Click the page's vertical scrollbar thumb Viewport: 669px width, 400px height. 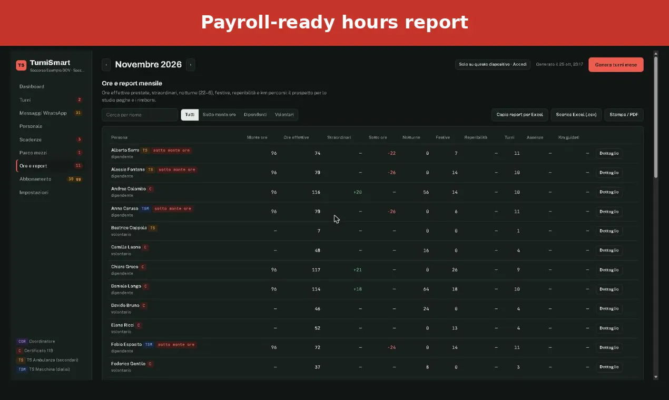pos(656,117)
